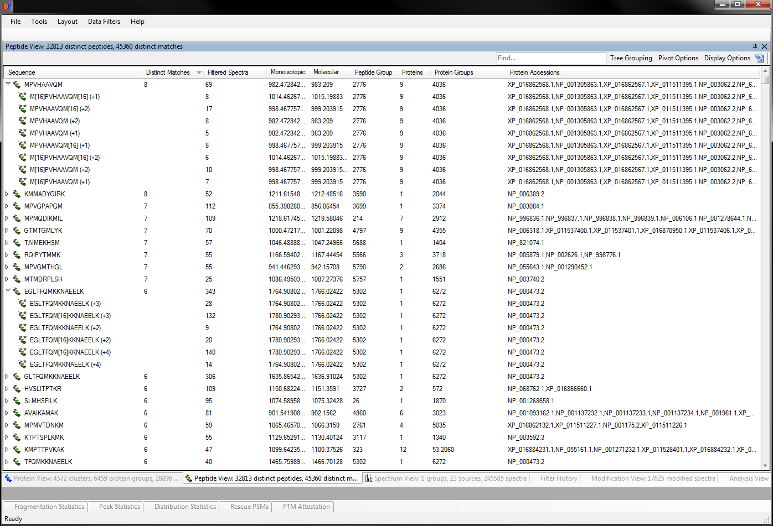
Task: Click the pin icon on Peptide View header
Action: coord(755,46)
